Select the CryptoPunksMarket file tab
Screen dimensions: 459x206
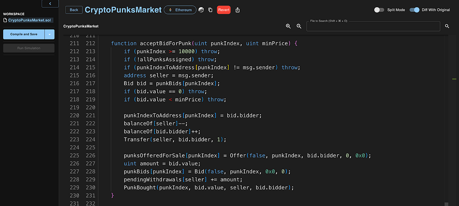point(81,26)
